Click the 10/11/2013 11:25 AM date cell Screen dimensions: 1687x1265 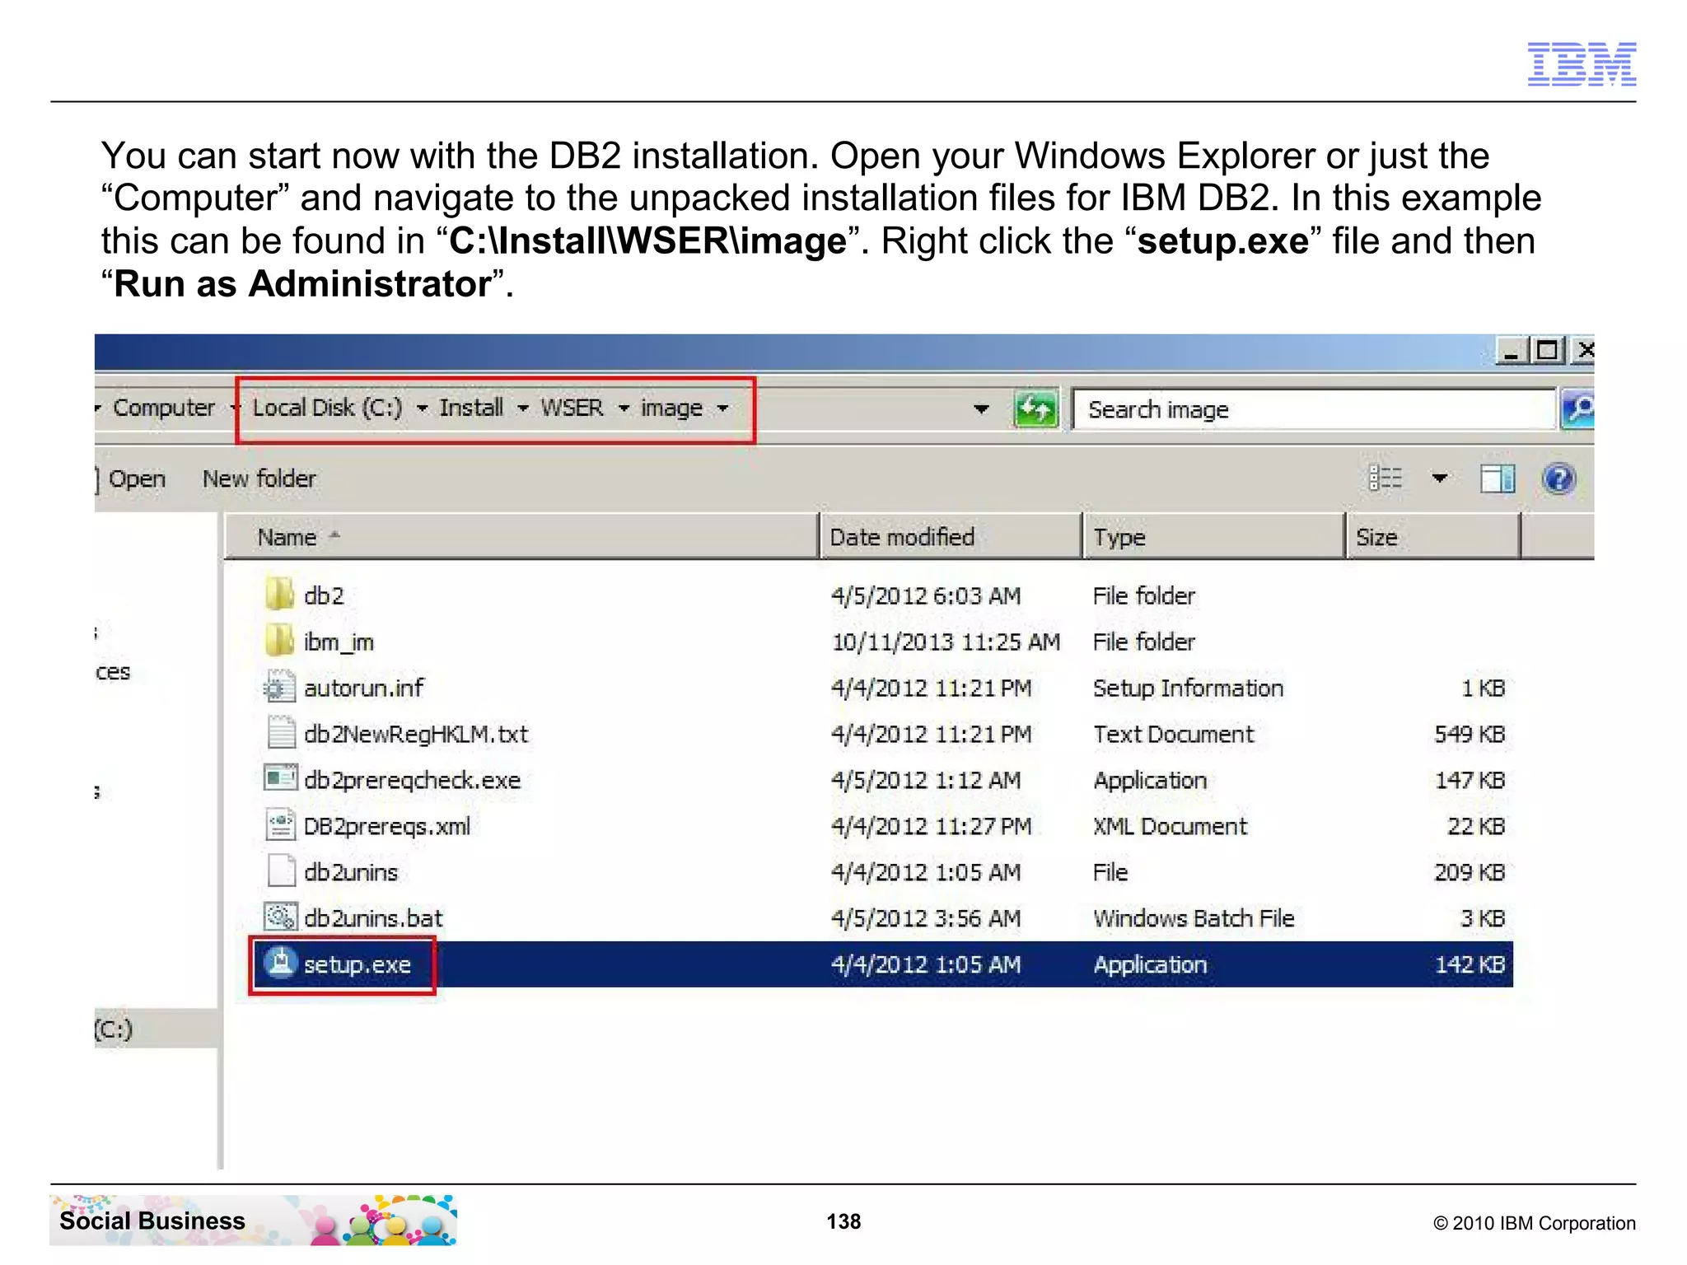pyautogui.click(x=946, y=642)
